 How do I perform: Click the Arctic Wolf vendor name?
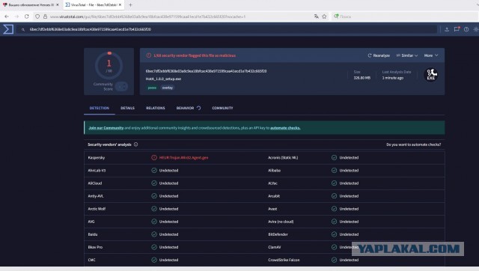pos(97,209)
